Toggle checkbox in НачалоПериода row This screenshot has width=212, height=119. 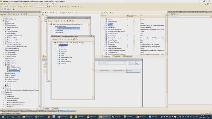coord(134,40)
